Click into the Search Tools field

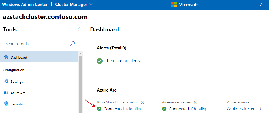coord(41,44)
